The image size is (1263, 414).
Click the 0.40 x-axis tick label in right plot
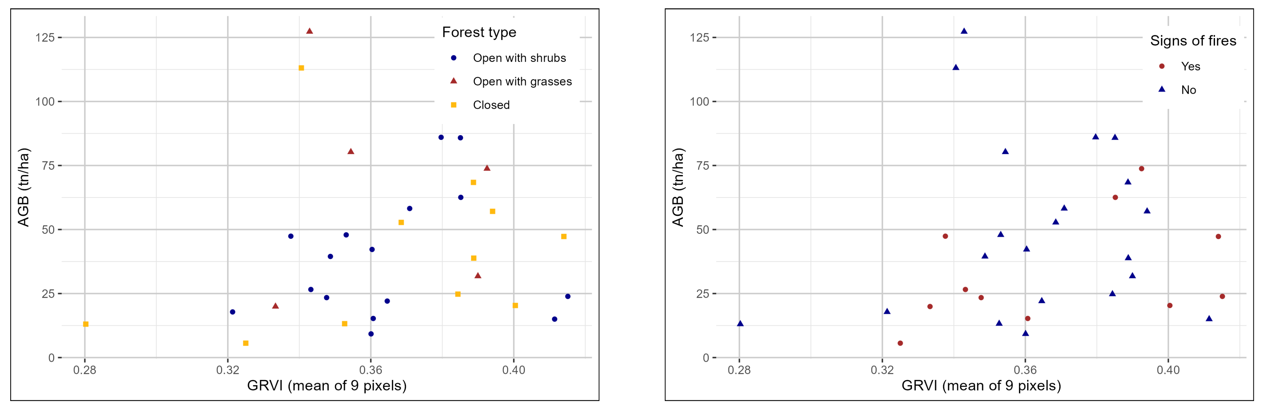tap(1168, 370)
